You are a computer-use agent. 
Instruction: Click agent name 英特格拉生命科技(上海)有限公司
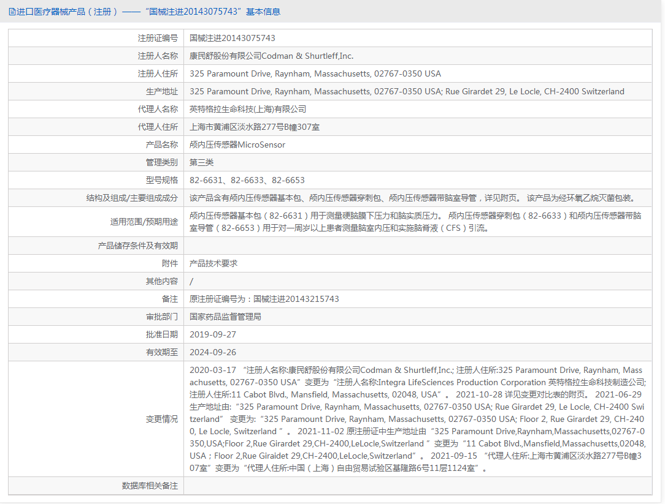click(x=248, y=109)
